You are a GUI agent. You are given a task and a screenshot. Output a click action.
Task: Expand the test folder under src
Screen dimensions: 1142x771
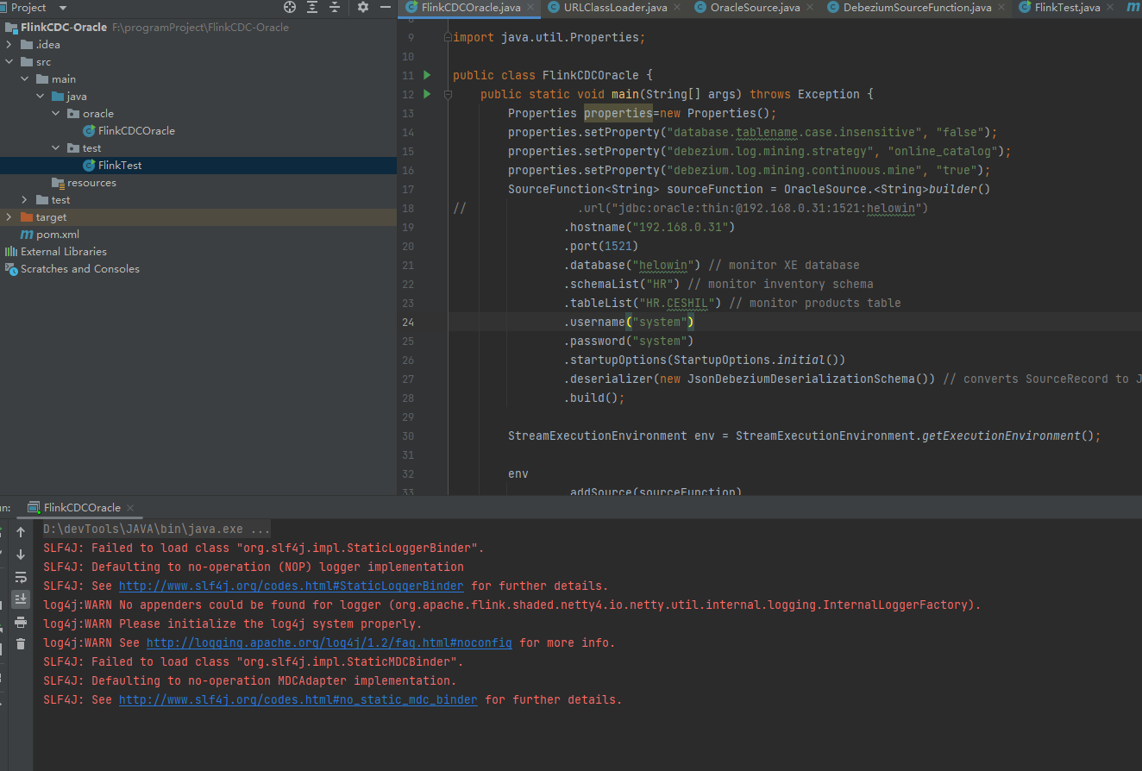coord(25,200)
